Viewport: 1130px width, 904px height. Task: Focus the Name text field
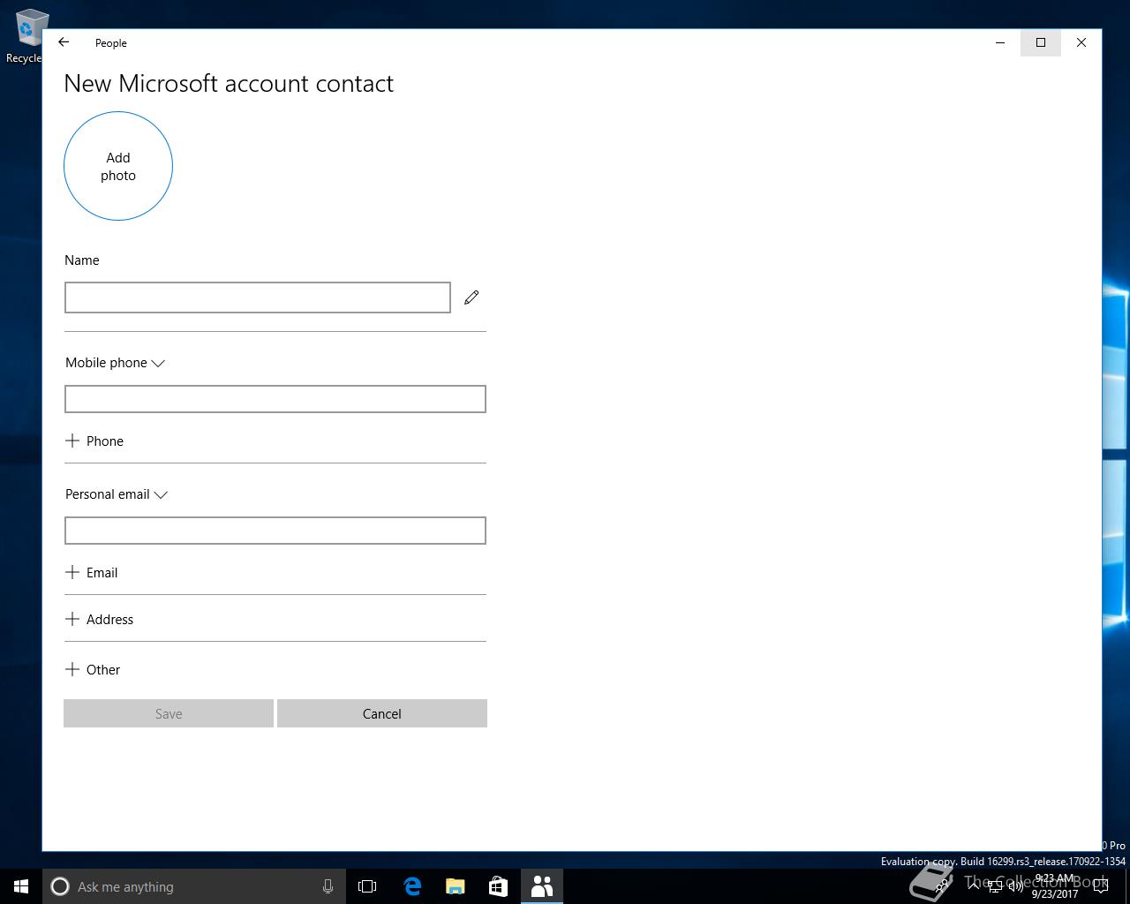coord(258,298)
